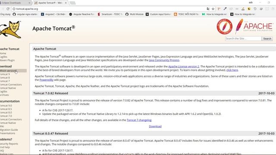Image resolution: width=276 pixels, height=155 pixels.
Task: Click the Apache Software Foundation feather logo
Action: (254, 26)
